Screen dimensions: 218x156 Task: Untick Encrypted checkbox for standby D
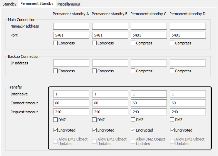pos(172,130)
